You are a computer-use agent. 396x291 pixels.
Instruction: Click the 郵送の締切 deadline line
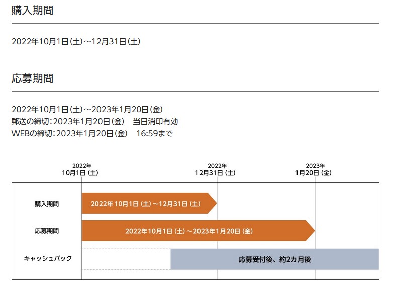pos(94,121)
